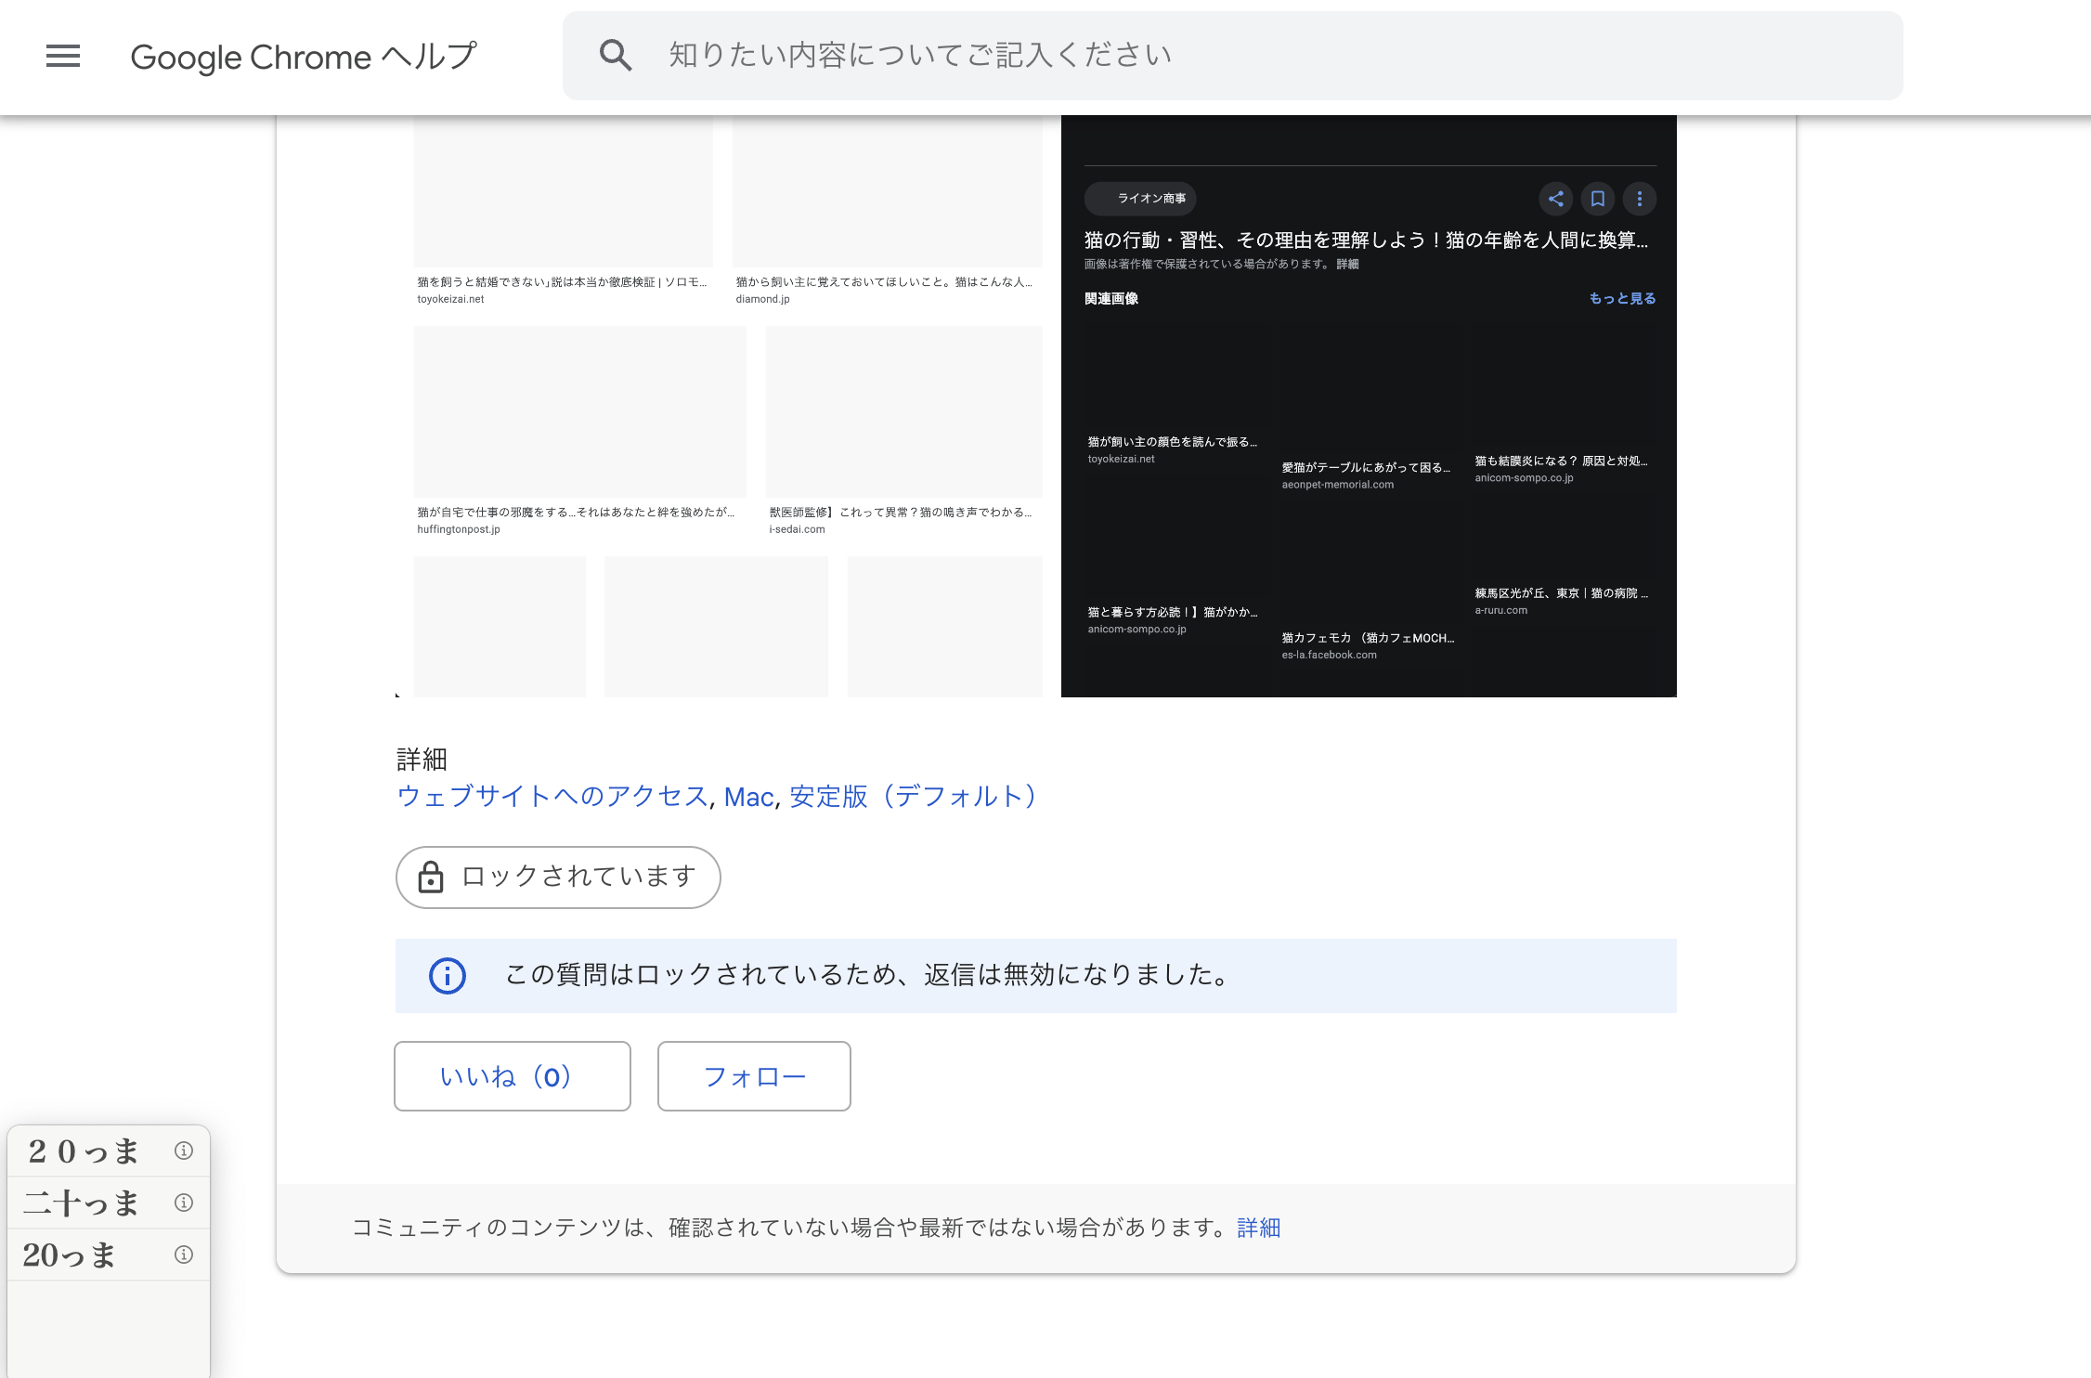Viewport: 2091px width, 1378px height.
Task: Click the 詳細 link in the community footer
Action: point(1258,1228)
